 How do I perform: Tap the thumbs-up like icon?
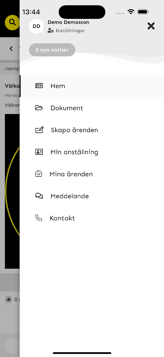[8, 299]
